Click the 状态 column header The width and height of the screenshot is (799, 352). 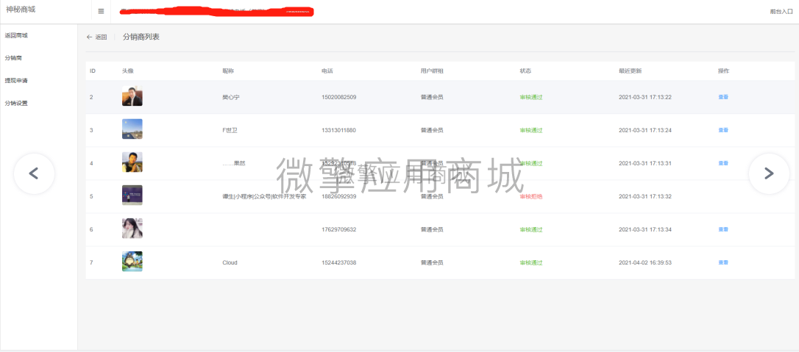click(525, 71)
